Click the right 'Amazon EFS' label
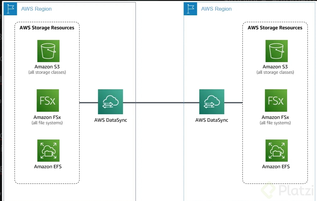 [276, 166]
